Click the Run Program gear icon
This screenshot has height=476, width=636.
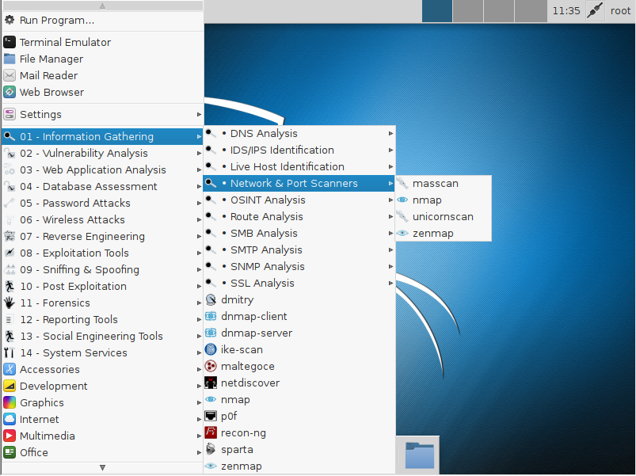[10, 20]
